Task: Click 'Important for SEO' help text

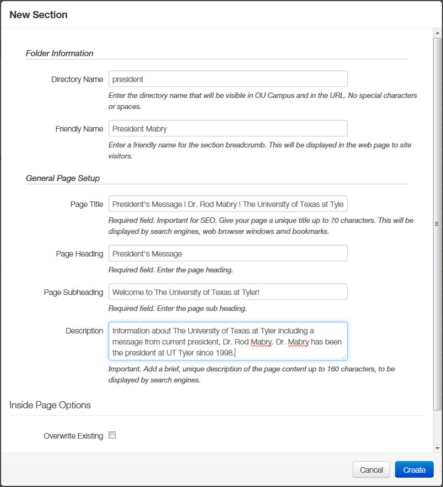Action: coord(261,226)
